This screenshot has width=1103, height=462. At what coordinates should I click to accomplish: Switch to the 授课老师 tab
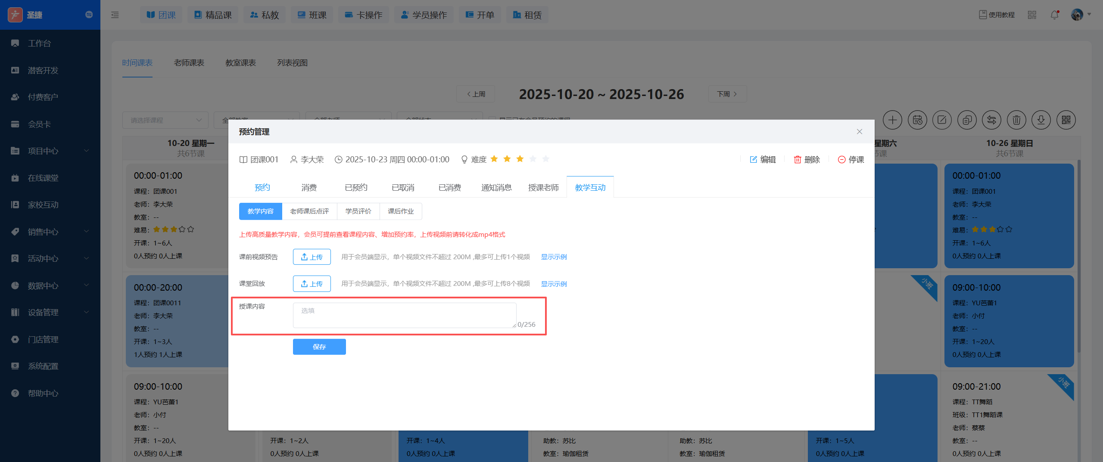543,187
